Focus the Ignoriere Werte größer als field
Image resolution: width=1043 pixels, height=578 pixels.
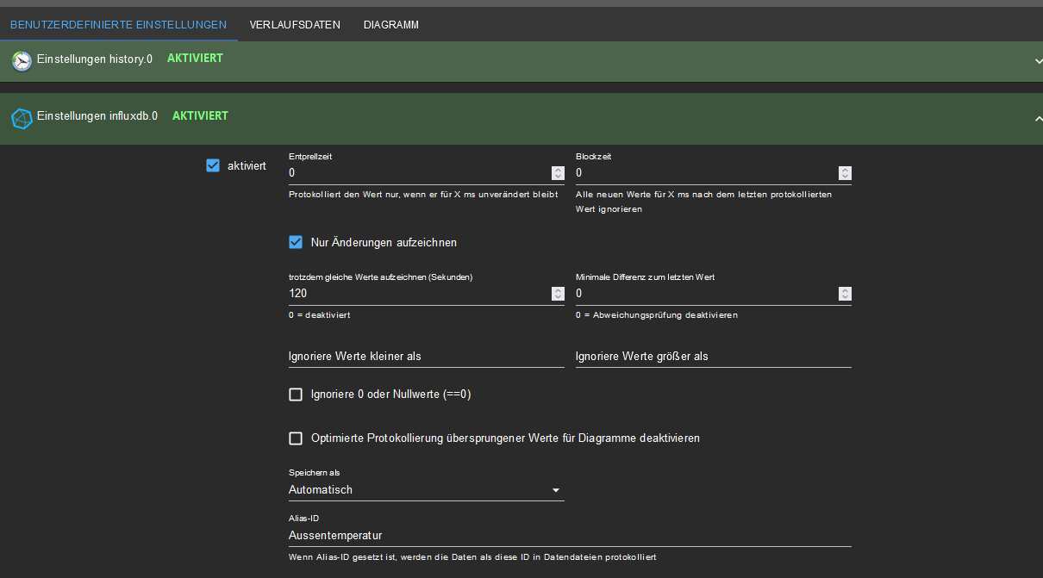coord(713,356)
